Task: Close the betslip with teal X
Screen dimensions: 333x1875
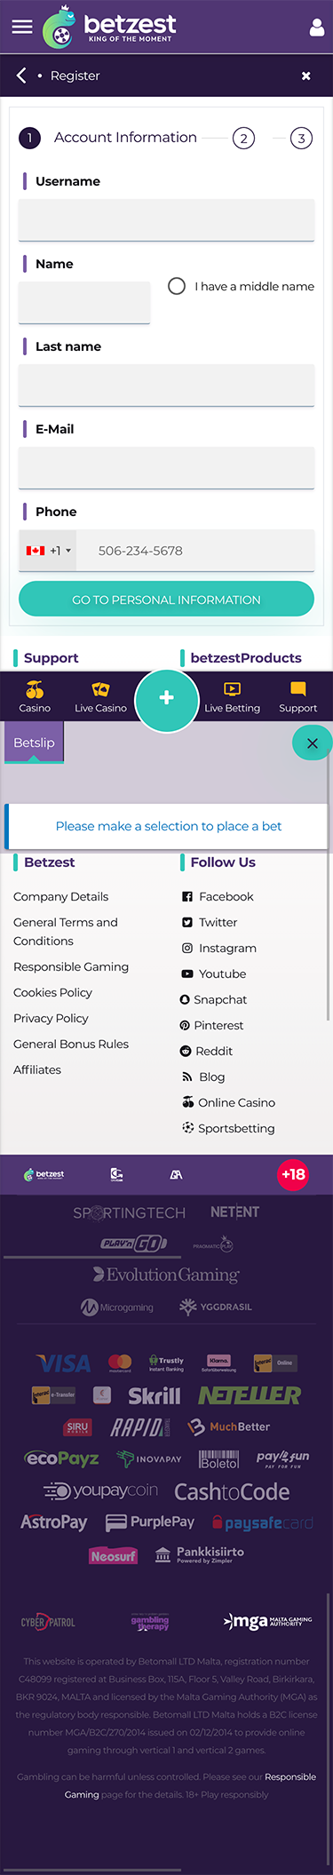Action: click(x=312, y=743)
